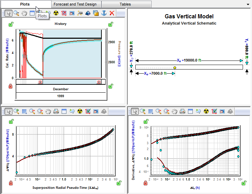Click the right range marker on History timeline
The height and width of the screenshot is (194, 252).
click(99, 82)
